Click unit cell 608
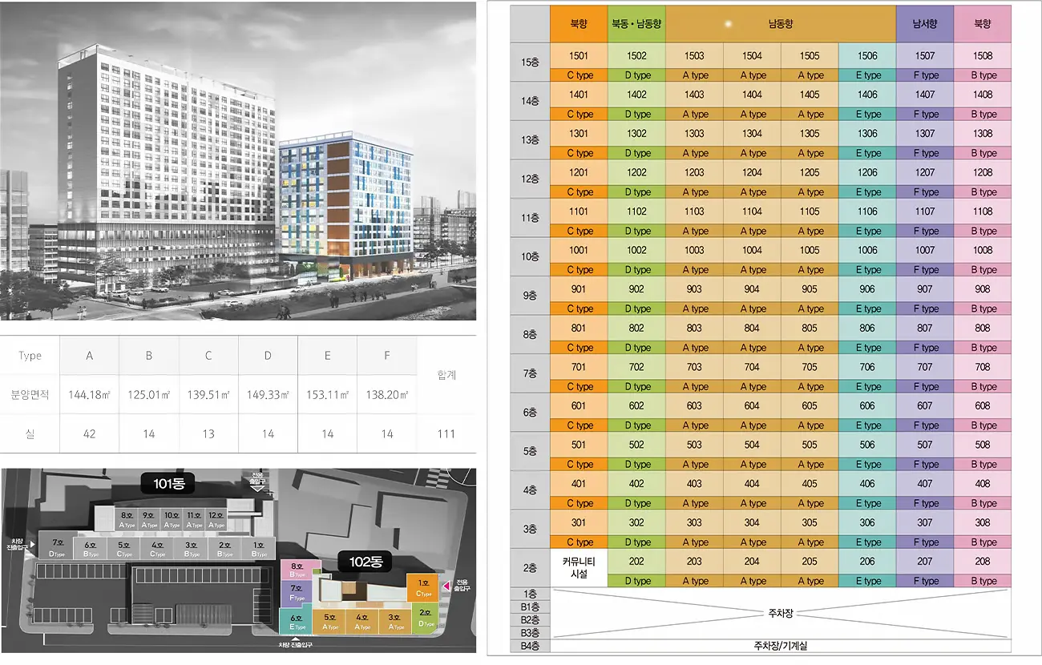 click(983, 405)
